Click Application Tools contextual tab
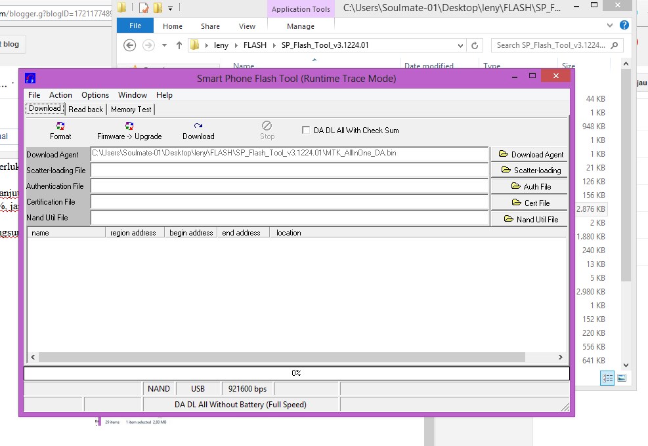This screenshot has height=446, width=648. (301, 9)
